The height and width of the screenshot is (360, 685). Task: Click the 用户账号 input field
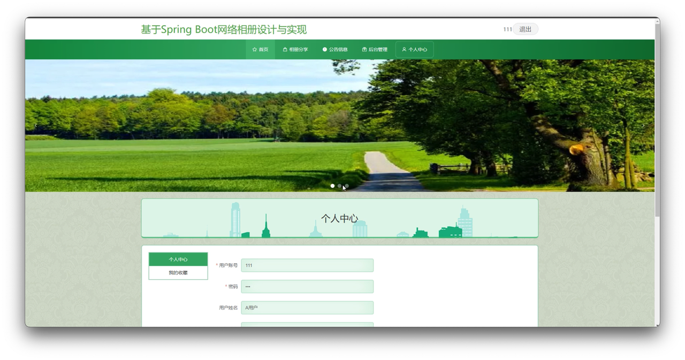307,265
